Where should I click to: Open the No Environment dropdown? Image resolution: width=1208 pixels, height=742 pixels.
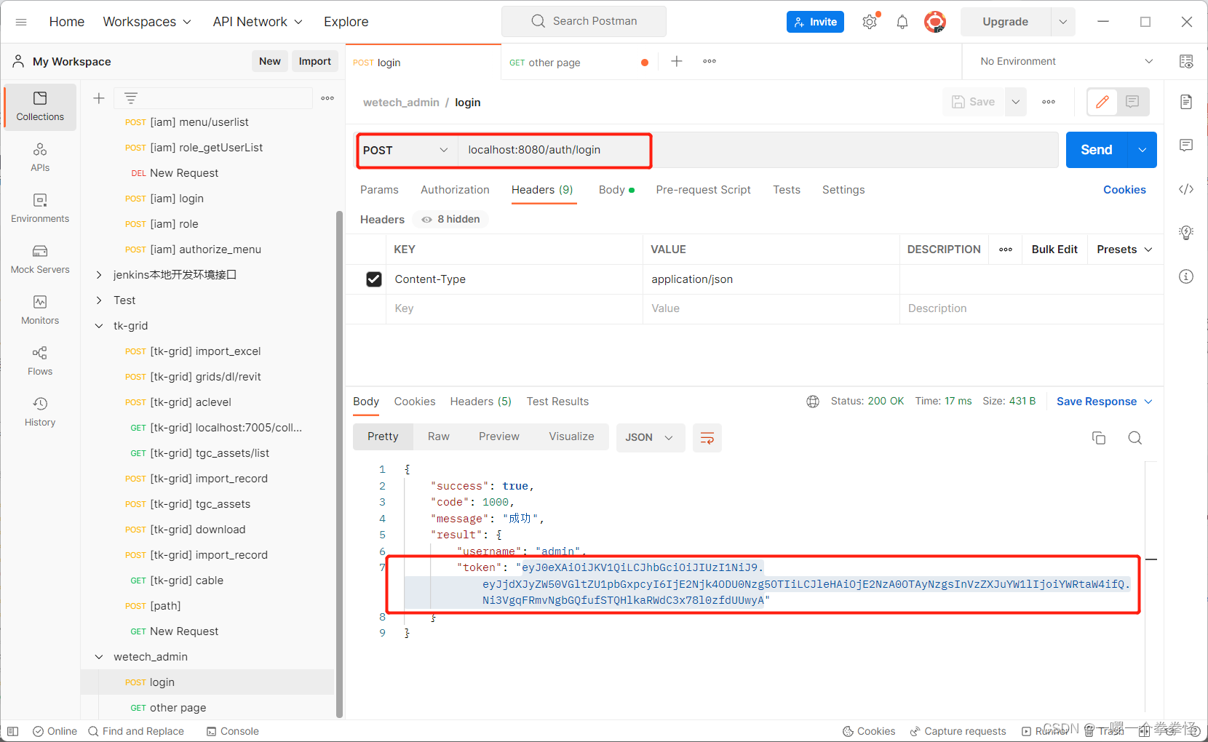[x=1066, y=61]
